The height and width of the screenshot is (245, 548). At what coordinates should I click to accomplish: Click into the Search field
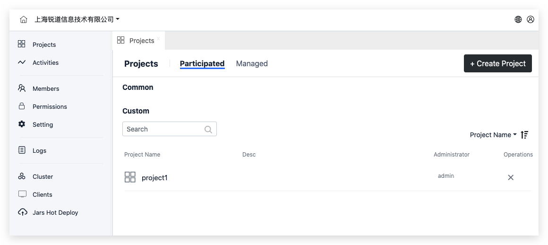pos(163,129)
